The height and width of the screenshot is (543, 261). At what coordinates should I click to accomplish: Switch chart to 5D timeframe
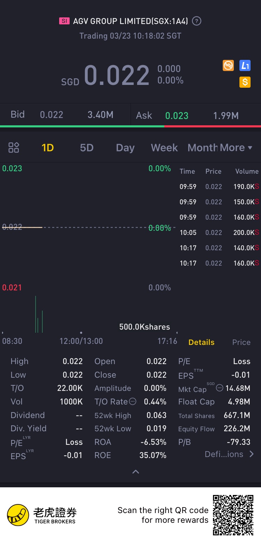click(x=87, y=148)
